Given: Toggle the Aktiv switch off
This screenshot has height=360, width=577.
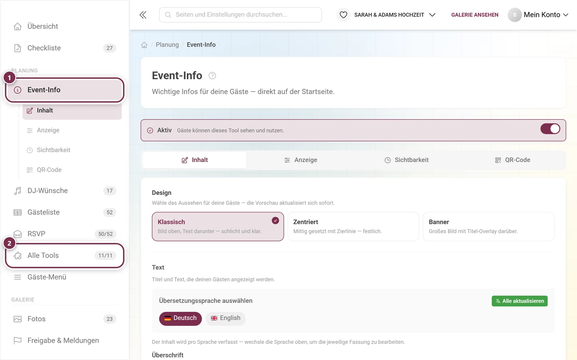Looking at the screenshot, I should (x=550, y=129).
